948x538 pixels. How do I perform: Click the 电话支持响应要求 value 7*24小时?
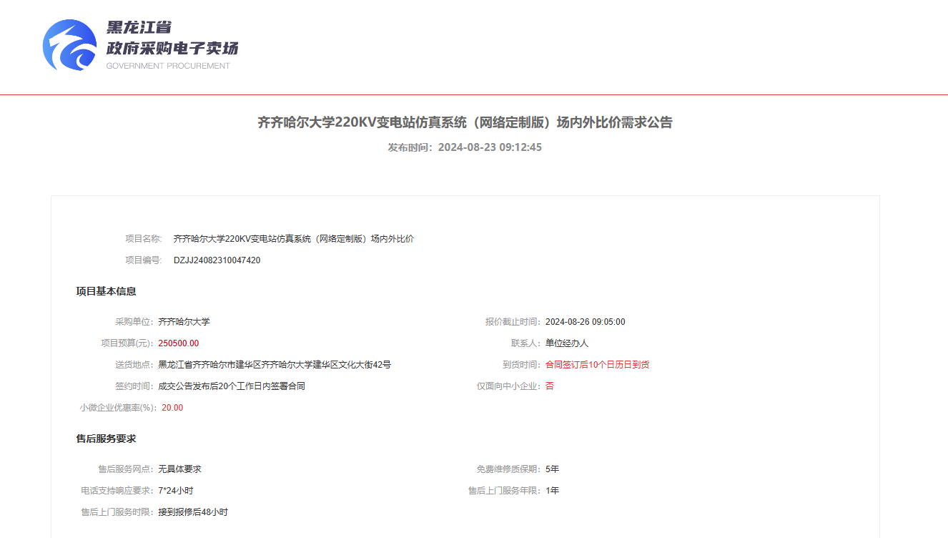(x=176, y=491)
